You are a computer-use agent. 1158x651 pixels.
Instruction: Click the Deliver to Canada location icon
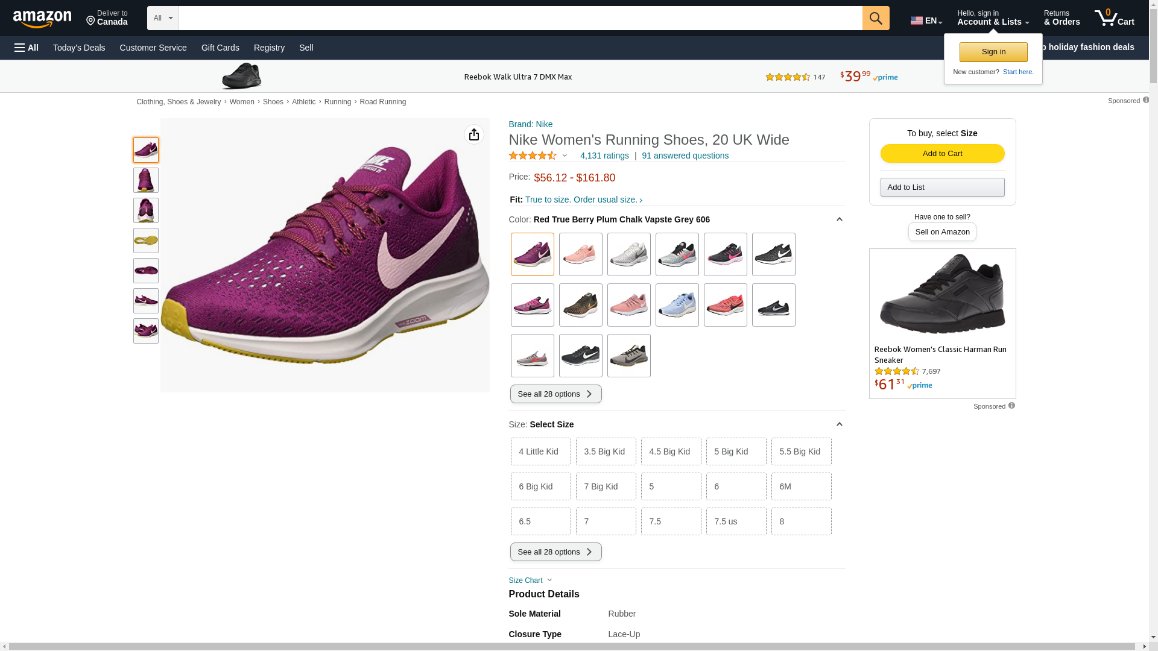[91, 22]
